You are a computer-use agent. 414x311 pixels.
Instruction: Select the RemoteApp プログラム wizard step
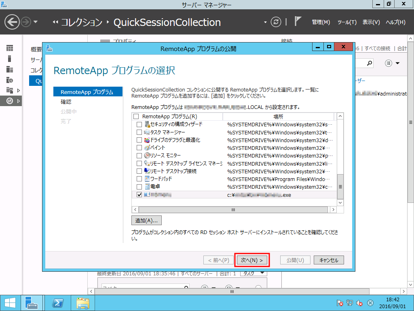(x=88, y=92)
